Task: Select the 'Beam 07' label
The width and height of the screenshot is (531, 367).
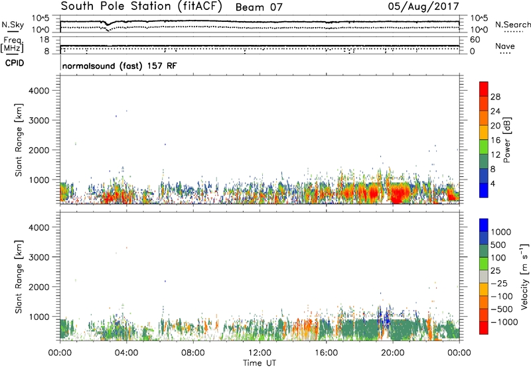Action: pos(259,7)
